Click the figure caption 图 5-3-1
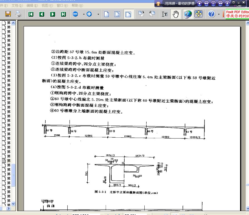 (126, 192)
